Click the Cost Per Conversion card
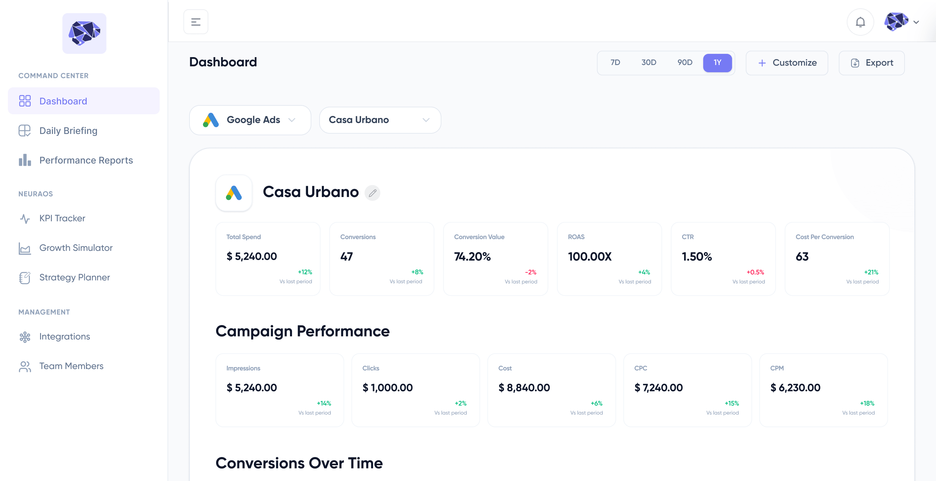The image size is (936, 481). click(x=837, y=259)
